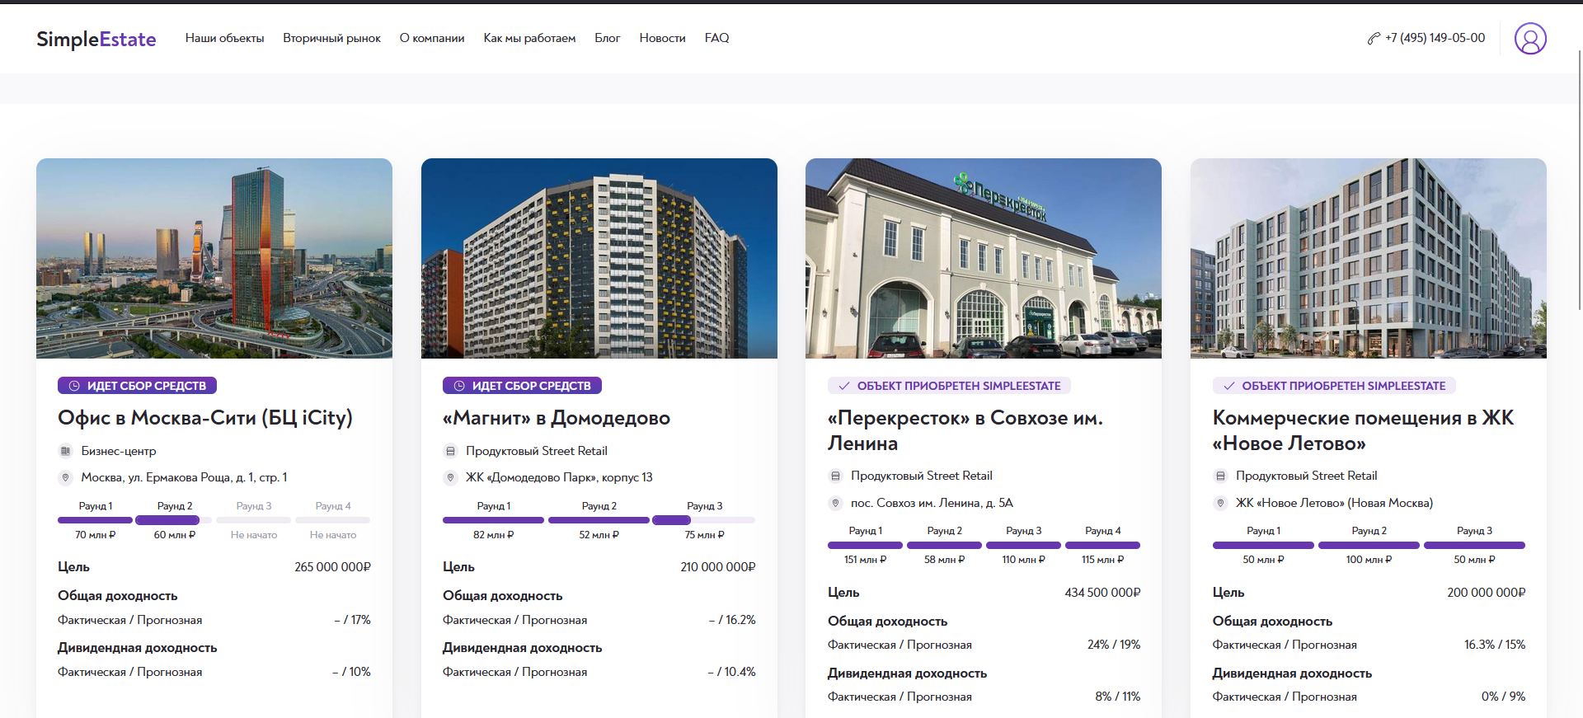The width and height of the screenshot is (1583, 718).
Task: Click the checkmark icon on Перекресток status badge
Action: coord(843,386)
